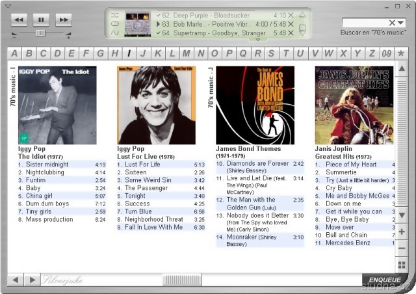Screen dimensions: 416x294
Task: Decrease volume with the minus speaker icon
Action: pyautogui.click(x=14, y=34)
